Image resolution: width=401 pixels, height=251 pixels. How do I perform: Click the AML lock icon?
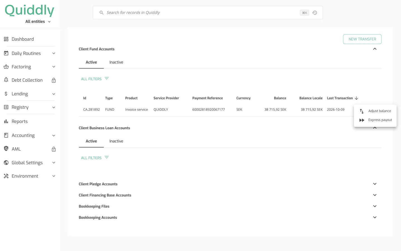(x=54, y=149)
